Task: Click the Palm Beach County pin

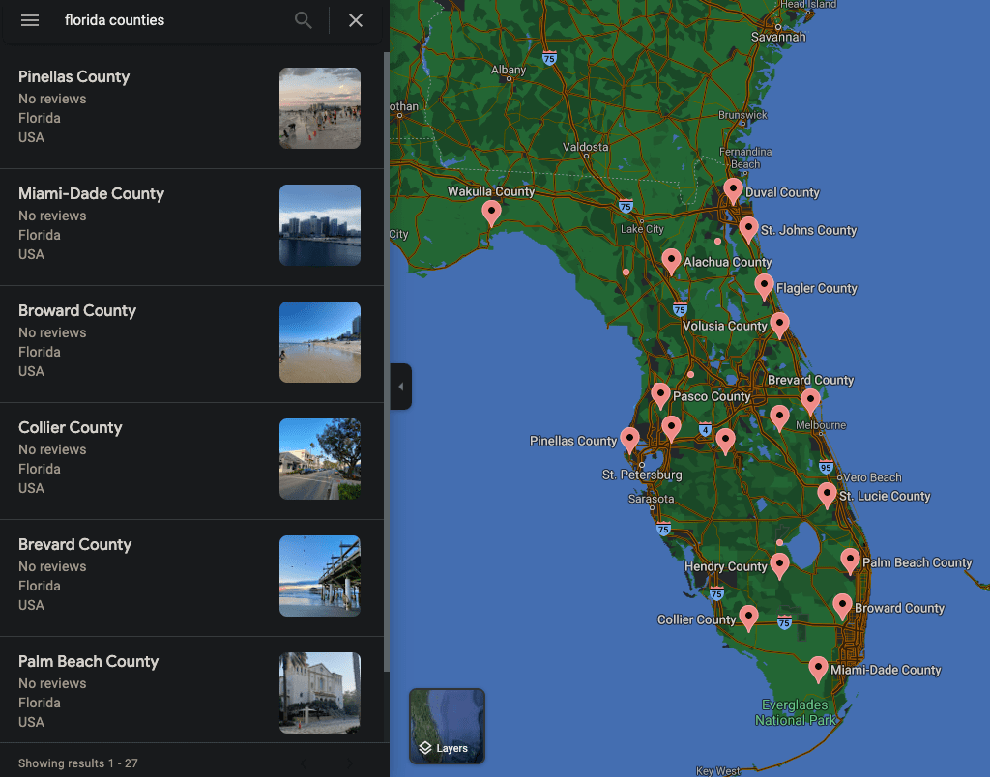Action: 850,560
